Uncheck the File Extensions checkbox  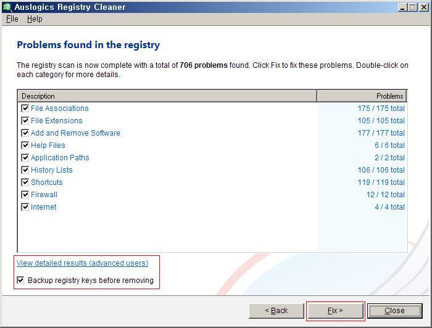25,120
